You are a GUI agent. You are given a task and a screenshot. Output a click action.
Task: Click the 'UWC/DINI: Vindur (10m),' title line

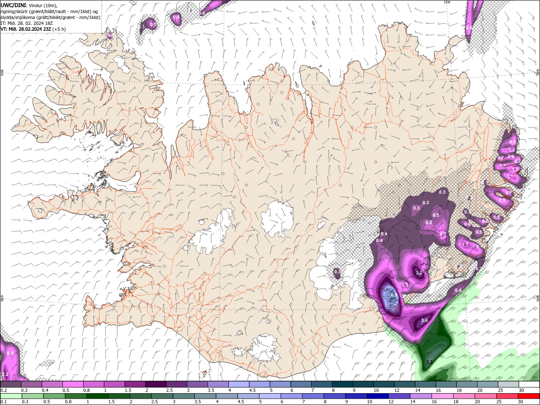tap(29, 5)
